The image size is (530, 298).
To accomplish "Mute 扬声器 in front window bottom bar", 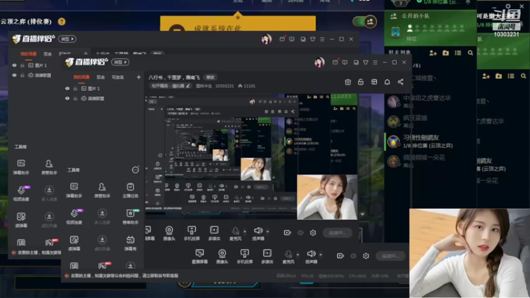I will [311, 256].
